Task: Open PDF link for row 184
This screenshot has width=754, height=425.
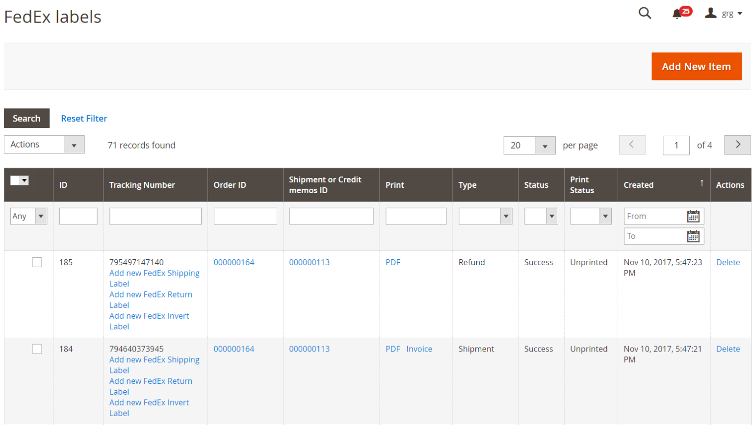Action: click(x=392, y=349)
